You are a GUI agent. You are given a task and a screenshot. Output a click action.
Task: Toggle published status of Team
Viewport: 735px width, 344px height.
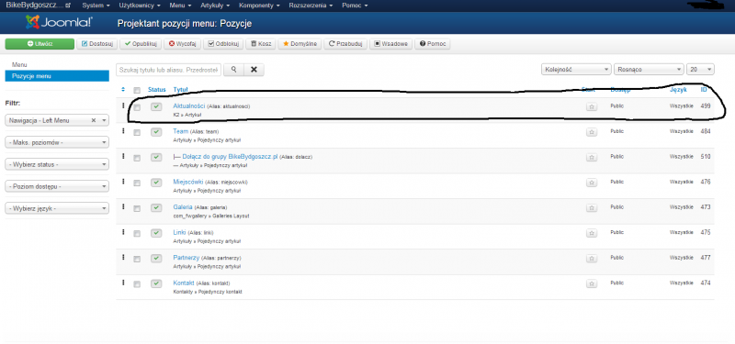tap(156, 132)
